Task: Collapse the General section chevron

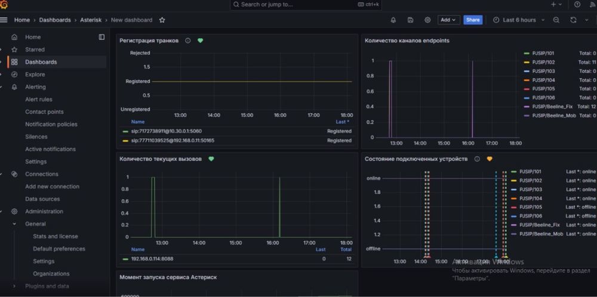Action: point(14,224)
